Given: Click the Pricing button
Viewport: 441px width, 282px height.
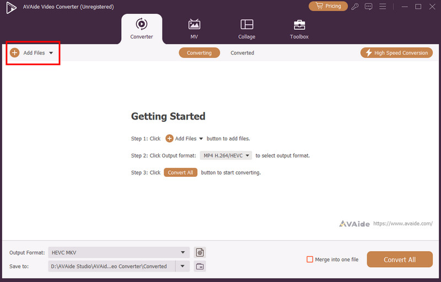Looking at the screenshot, I should (328, 6).
